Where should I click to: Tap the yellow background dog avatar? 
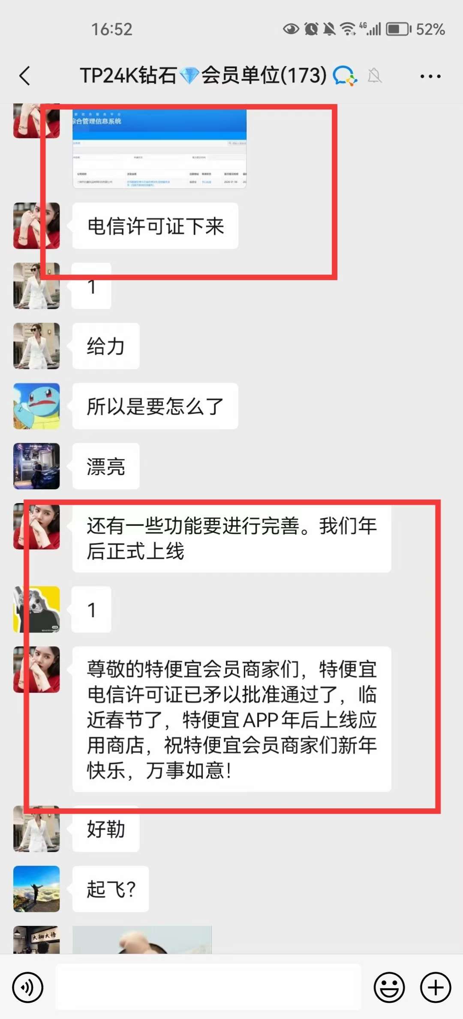pyautogui.click(x=36, y=609)
